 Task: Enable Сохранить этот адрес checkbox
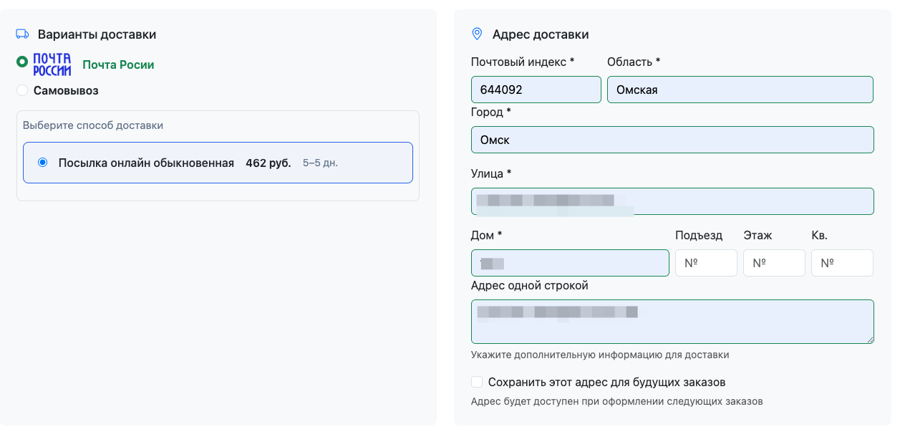pos(477,382)
